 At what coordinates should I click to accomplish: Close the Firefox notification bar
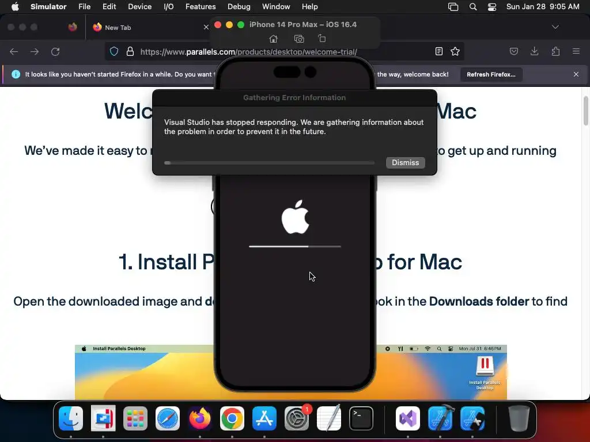tap(576, 74)
